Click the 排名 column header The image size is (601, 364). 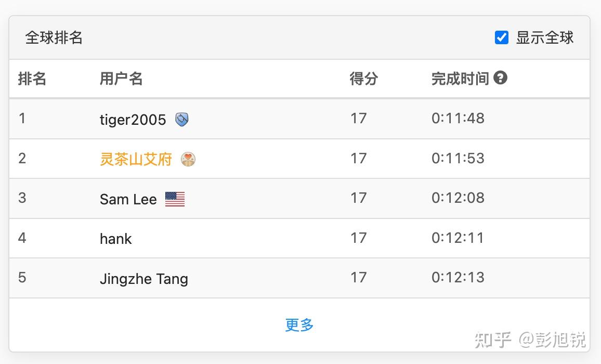(x=32, y=79)
